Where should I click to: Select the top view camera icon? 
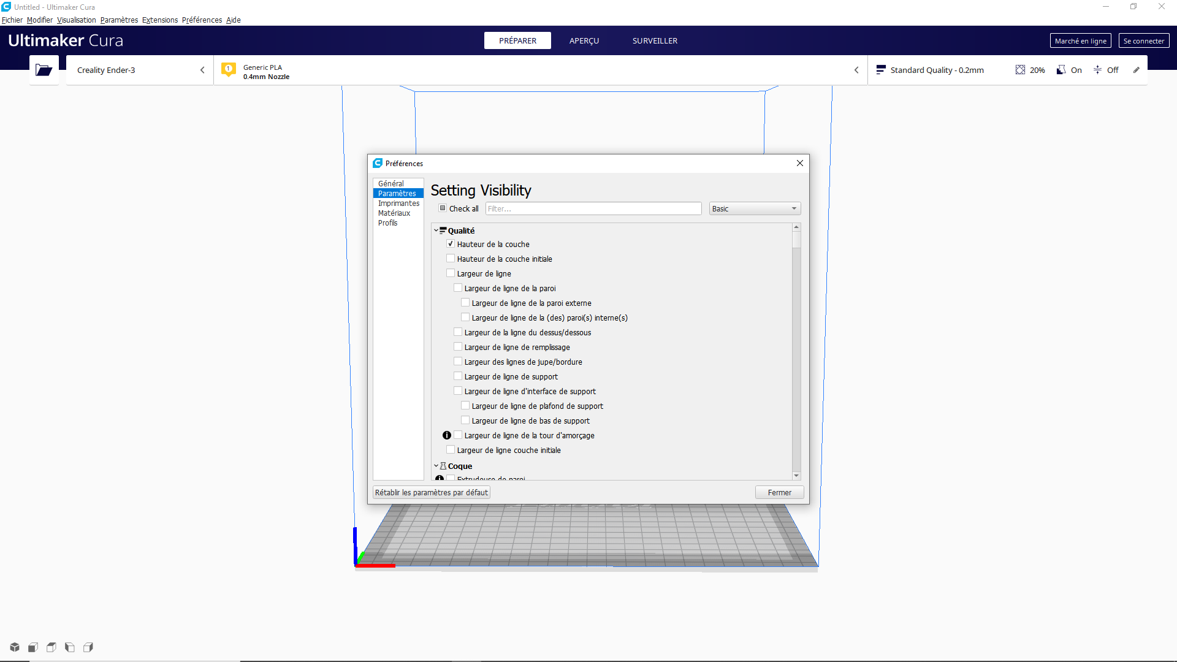(x=51, y=647)
